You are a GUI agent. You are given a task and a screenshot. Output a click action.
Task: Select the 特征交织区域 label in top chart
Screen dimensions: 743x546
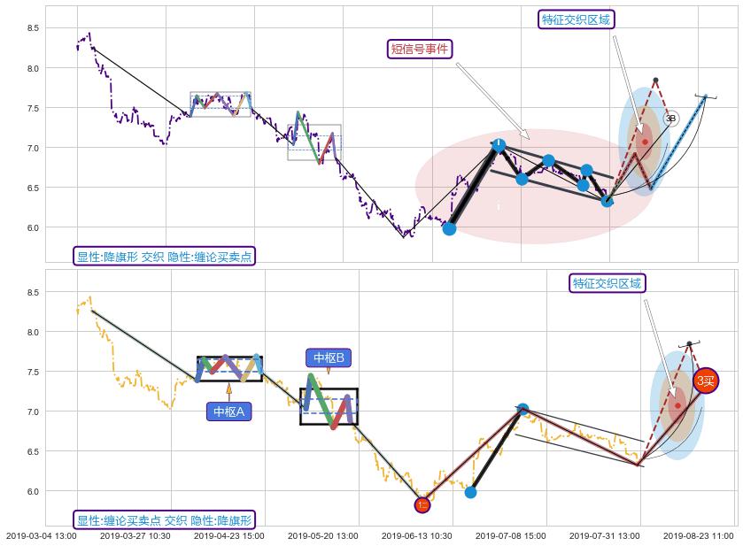coord(576,19)
